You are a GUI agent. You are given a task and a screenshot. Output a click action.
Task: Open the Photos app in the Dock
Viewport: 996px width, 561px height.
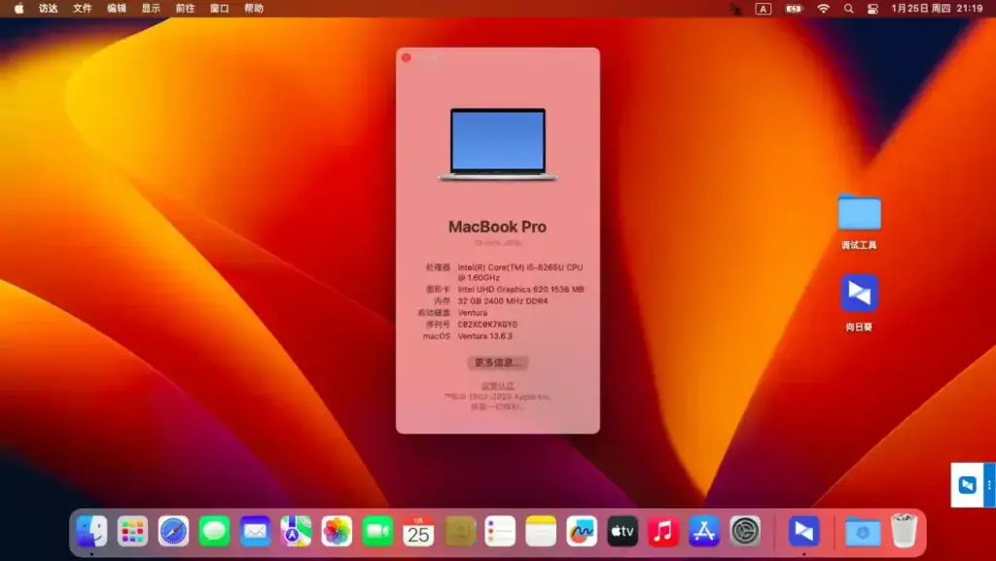pyautogui.click(x=337, y=531)
